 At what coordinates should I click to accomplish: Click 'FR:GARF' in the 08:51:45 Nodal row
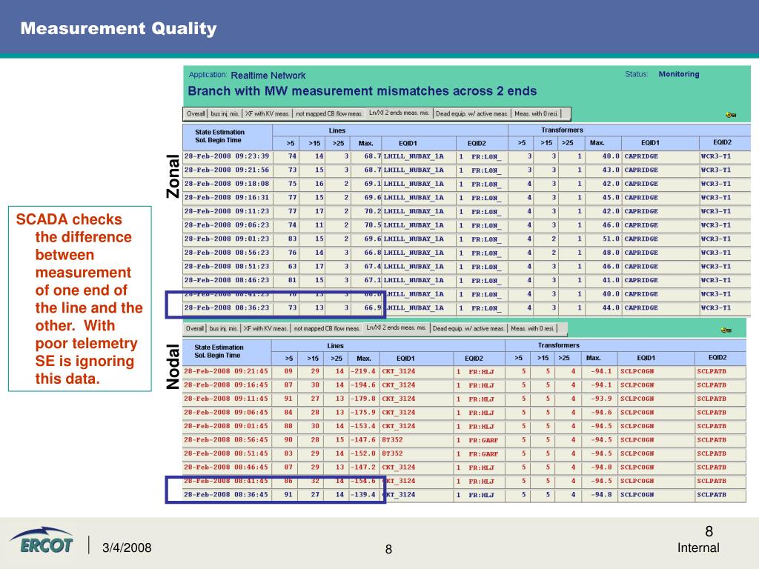[483, 454]
